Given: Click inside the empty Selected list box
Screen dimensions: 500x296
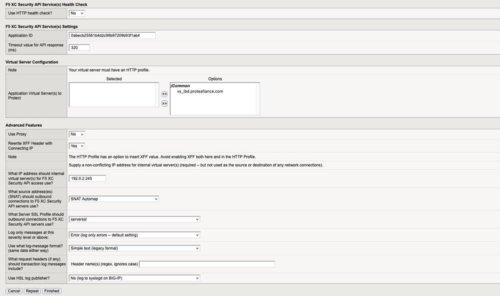Looking at the screenshot, I should (x=114, y=95).
